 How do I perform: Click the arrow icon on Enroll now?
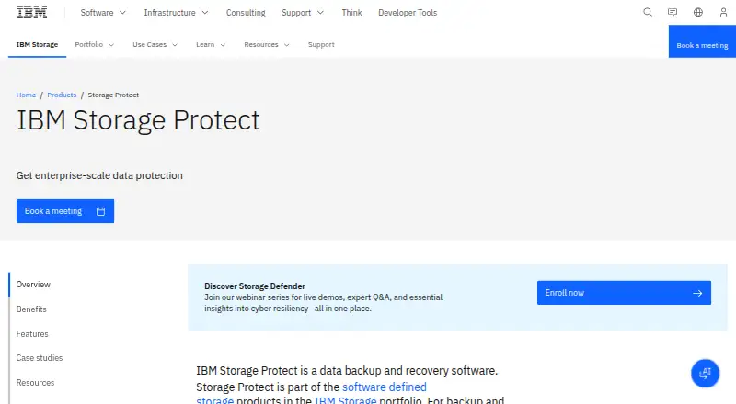(x=697, y=293)
